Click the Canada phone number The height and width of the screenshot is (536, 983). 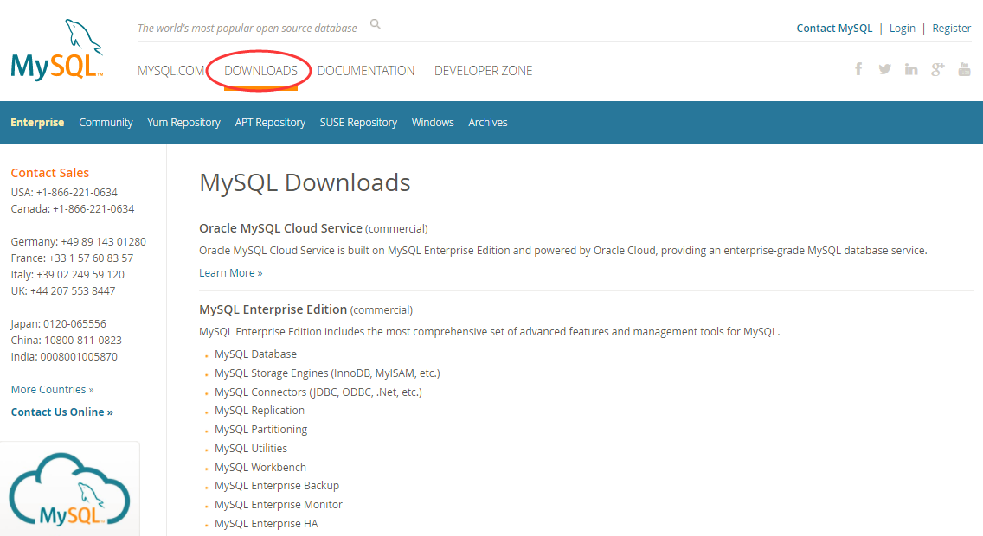pyautogui.click(x=93, y=208)
